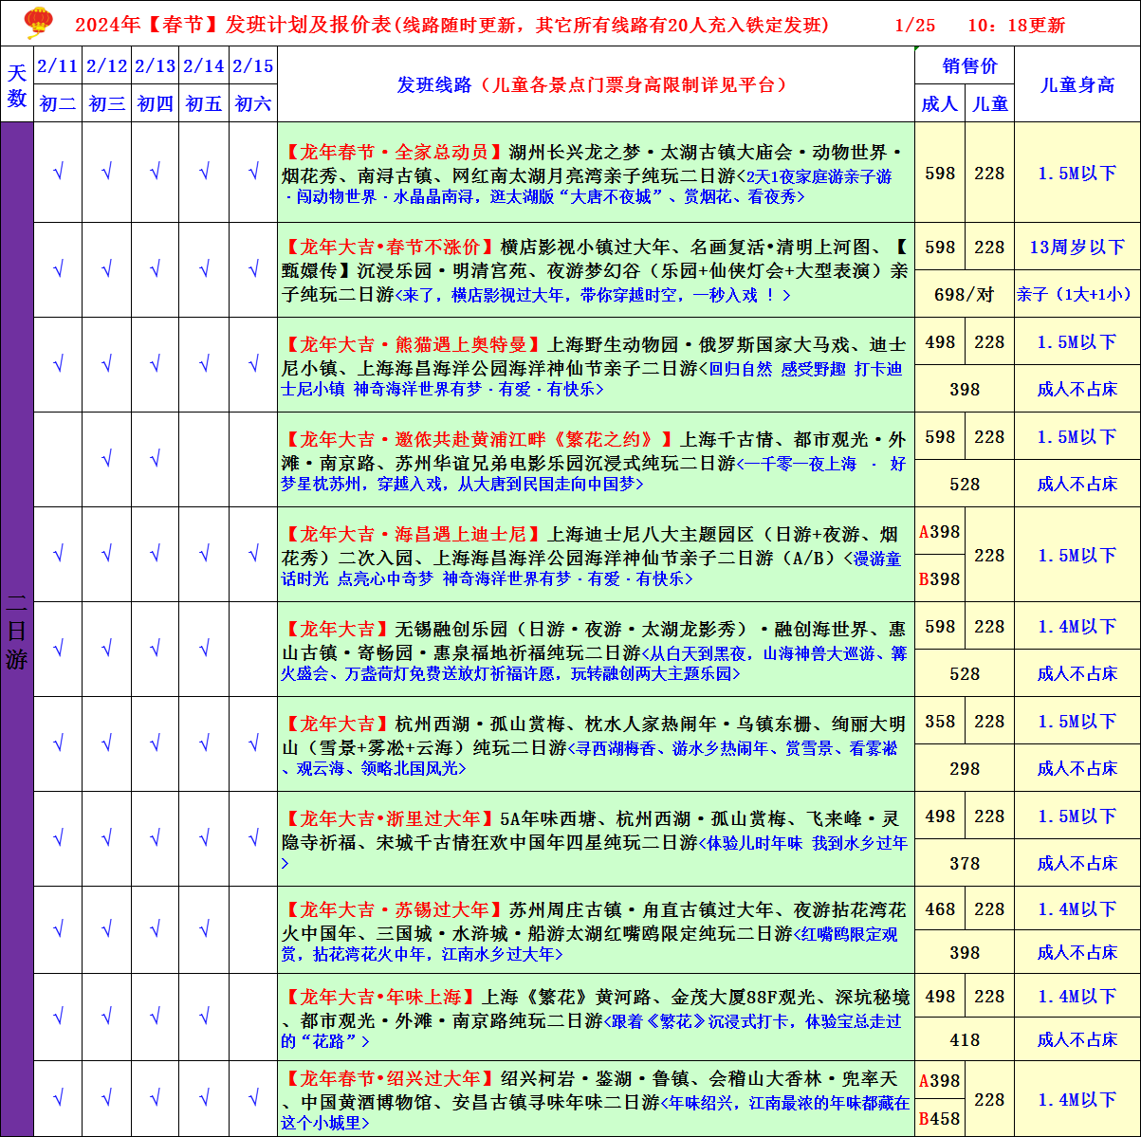
Task: Select adult price 498 in 熊猫遇上奥特曼 row
Action: pyautogui.click(x=940, y=342)
